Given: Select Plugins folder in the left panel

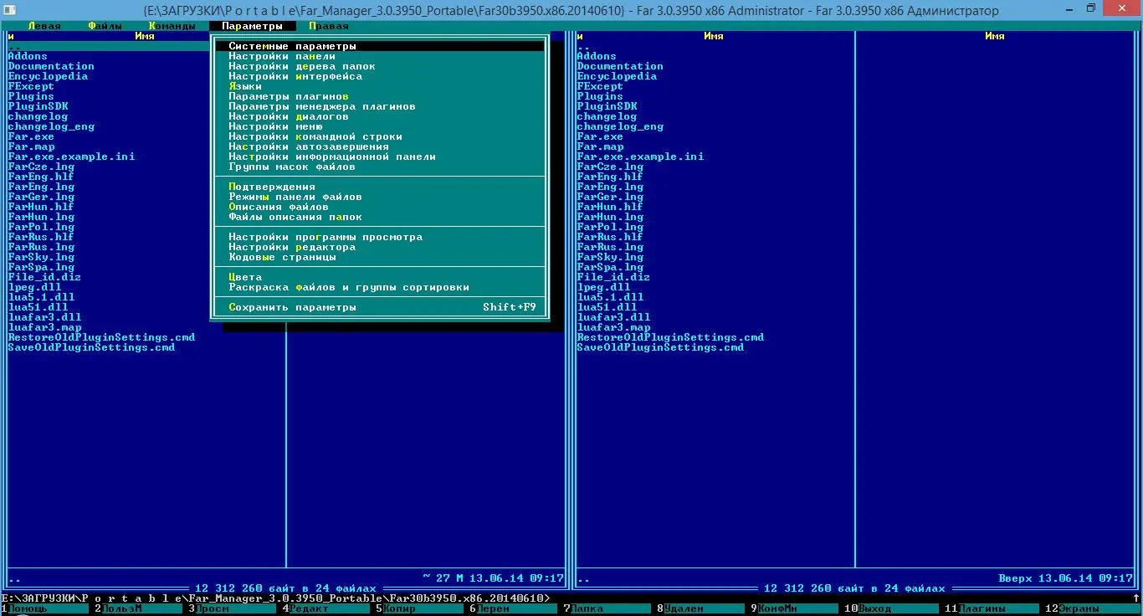Looking at the screenshot, I should click(31, 96).
